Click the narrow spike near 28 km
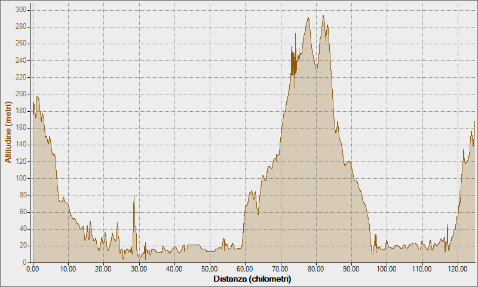Image resolution: width=478 pixels, height=287 pixels. (x=134, y=196)
